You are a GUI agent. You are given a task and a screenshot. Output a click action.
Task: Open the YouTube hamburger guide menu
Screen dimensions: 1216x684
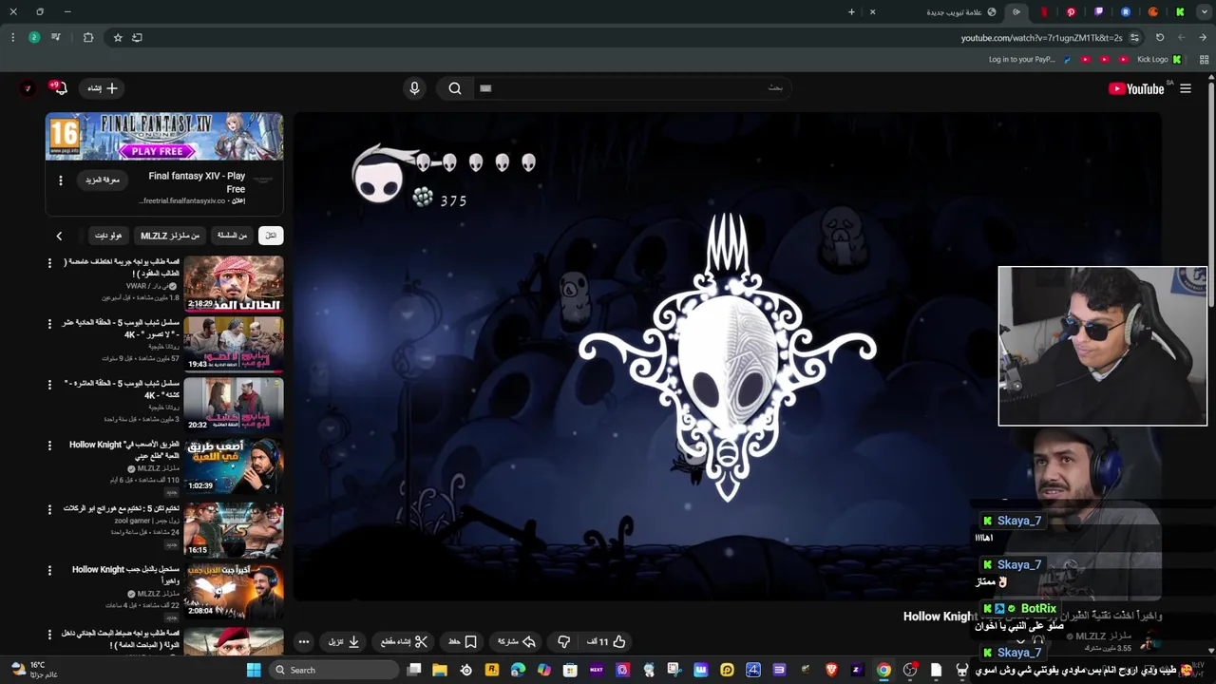pyautogui.click(x=1186, y=88)
